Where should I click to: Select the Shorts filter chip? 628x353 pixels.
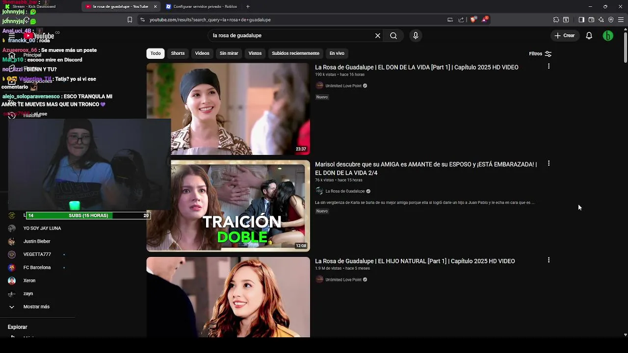click(178, 53)
